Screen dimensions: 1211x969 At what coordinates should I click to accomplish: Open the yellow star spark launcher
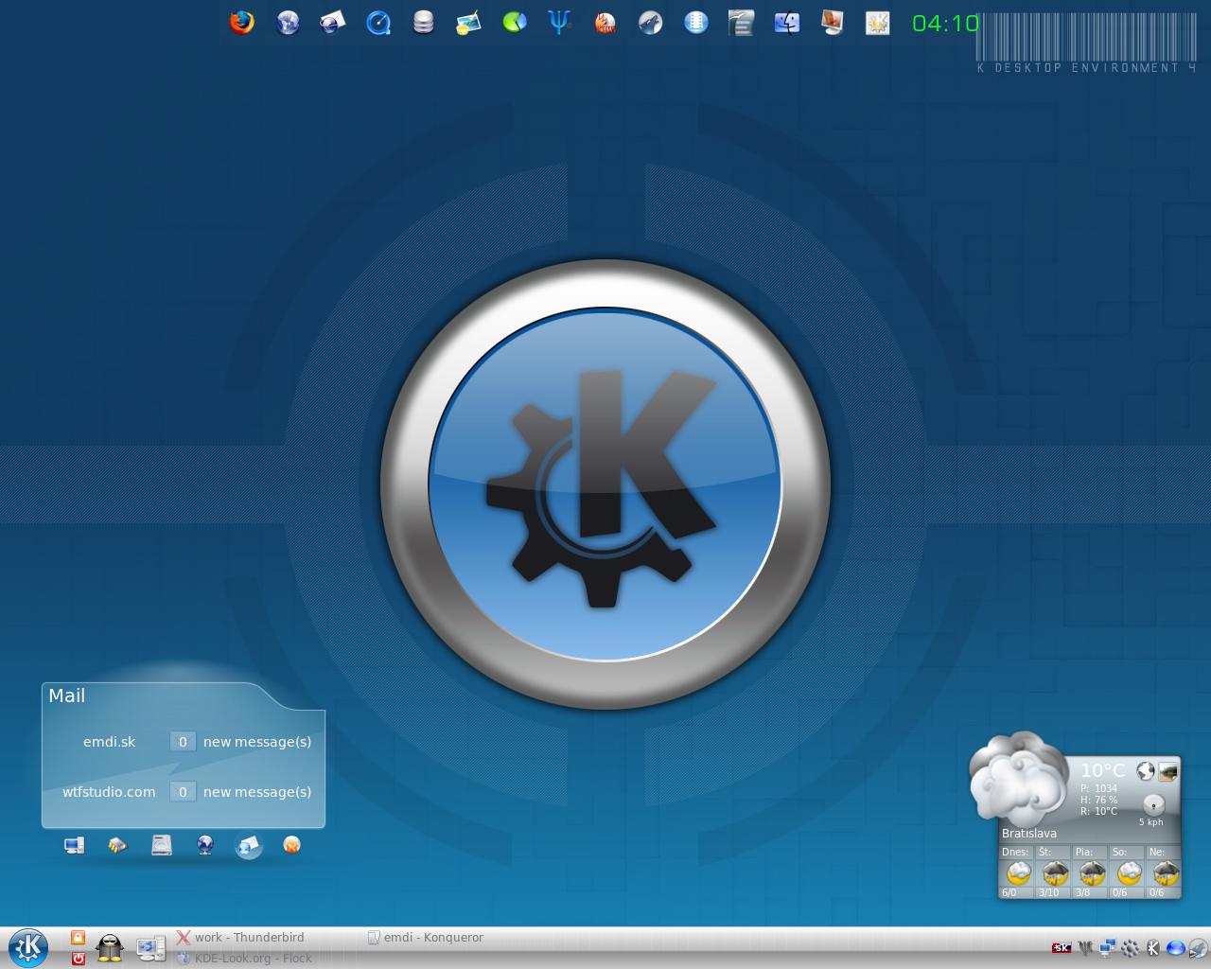tap(878, 22)
